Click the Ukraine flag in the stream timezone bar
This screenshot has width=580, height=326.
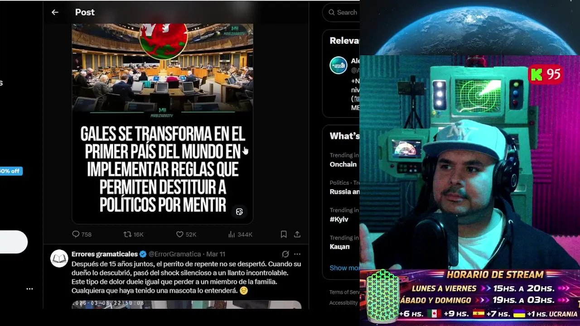click(519, 314)
